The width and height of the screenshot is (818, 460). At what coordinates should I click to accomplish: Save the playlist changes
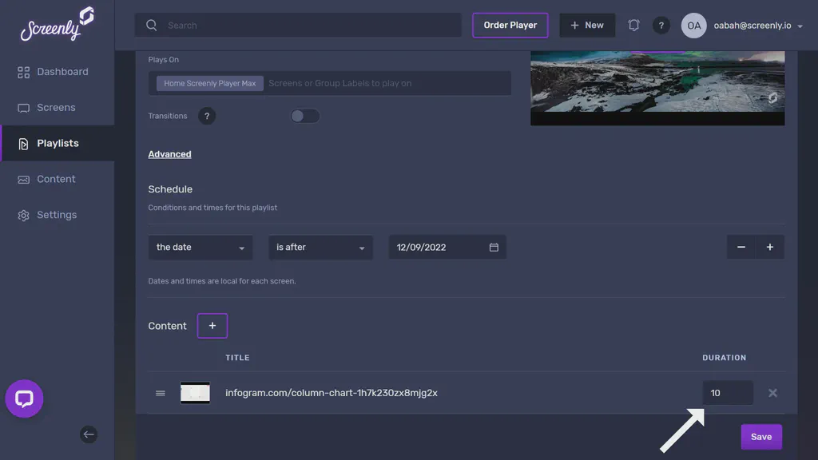[760, 436]
